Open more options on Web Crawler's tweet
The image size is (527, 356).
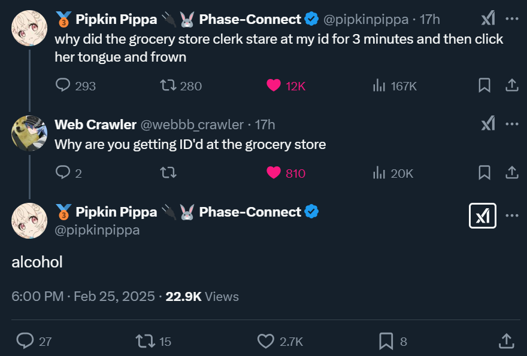511,124
